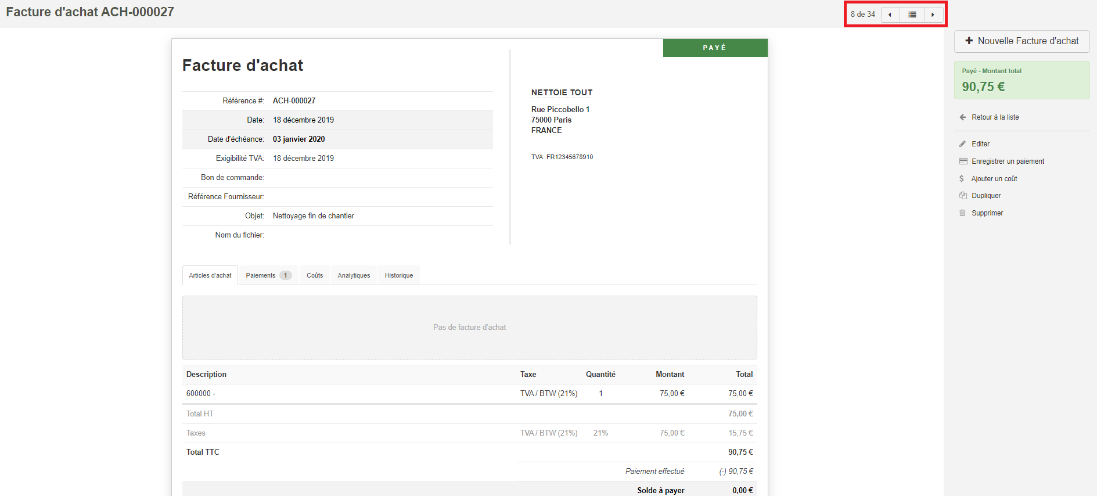Click the PAYÉ status banner
Image resolution: width=1097 pixels, height=496 pixels.
pos(715,48)
